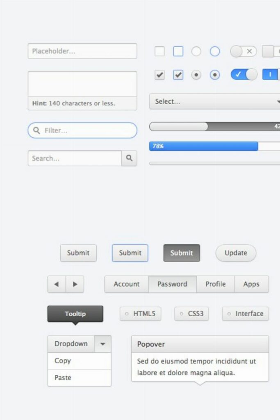Click the blue-outlined Submit button
Screen dimensions: 280x420
[130, 253]
